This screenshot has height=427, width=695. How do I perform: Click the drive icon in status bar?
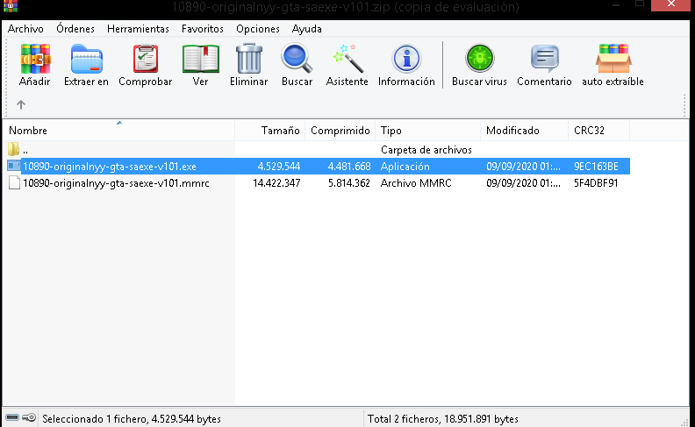tap(12, 417)
